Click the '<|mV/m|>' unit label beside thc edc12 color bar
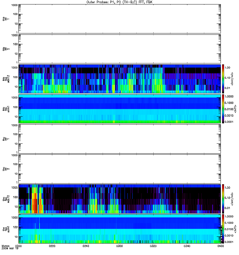Viewport: 239px width, 255px height. coord(232,199)
